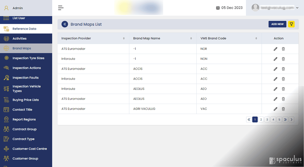Go to next page with single arrow
The height and width of the screenshot is (167, 304).
pos(291,120)
